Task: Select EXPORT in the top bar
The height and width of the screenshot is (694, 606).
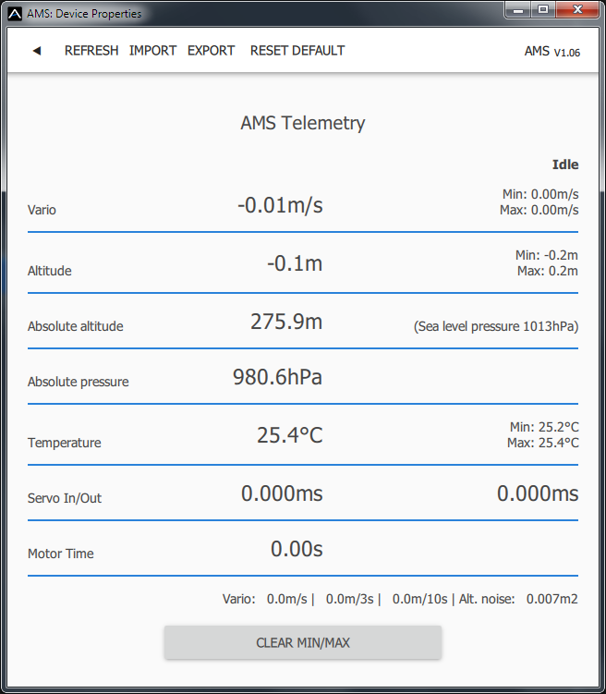Action: [211, 51]
